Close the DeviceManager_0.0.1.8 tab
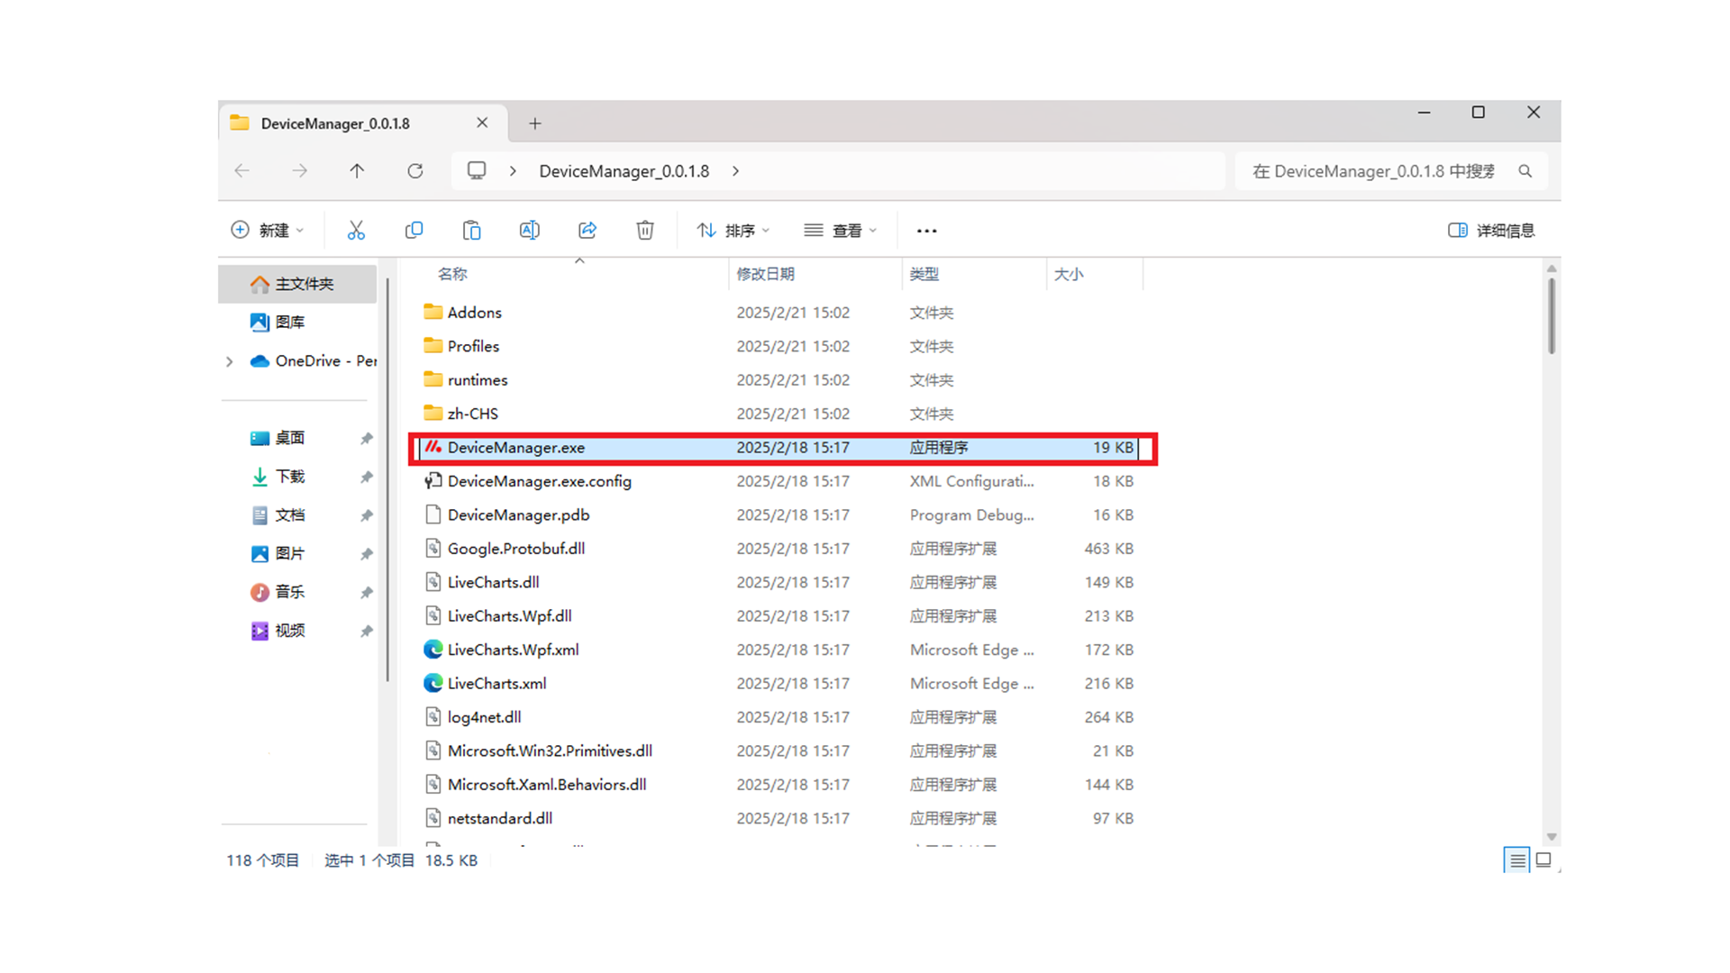Screen dimensions: 1730x973 pos(482,123)
